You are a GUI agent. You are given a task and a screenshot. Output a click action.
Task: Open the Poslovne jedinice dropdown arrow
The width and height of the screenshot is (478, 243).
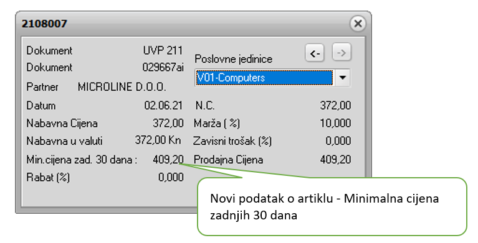[x=342, y=78]
